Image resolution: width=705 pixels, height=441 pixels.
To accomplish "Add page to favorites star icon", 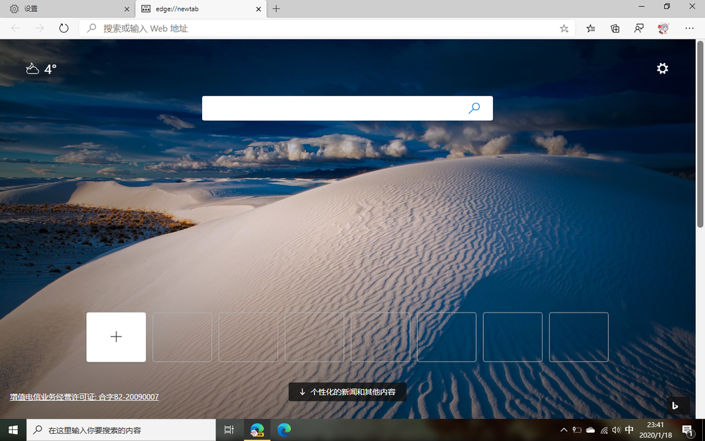I will (564, 29).
